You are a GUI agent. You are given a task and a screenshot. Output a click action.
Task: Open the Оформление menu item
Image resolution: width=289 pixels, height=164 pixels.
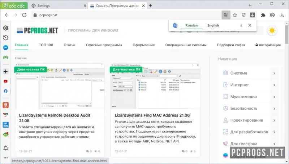pos(143,45)
